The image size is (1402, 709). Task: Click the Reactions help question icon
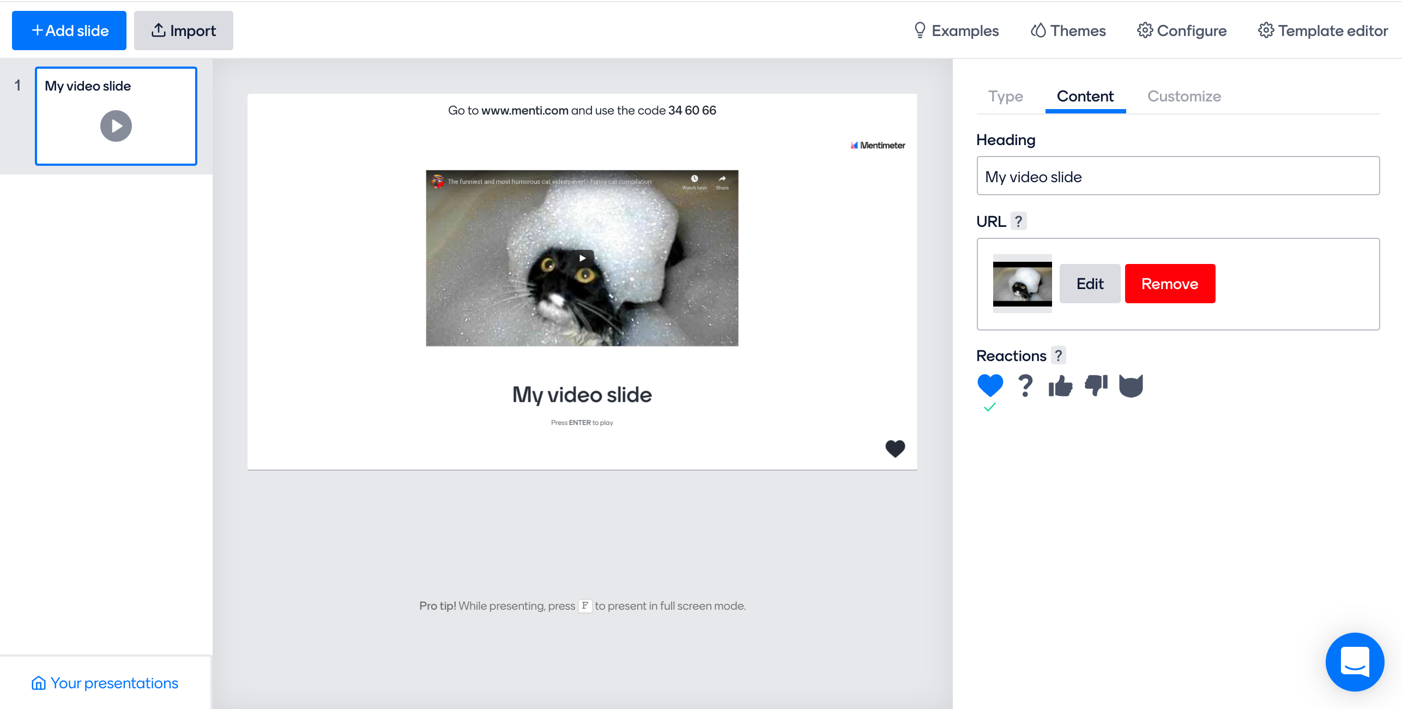click(x=1058, y=356)
